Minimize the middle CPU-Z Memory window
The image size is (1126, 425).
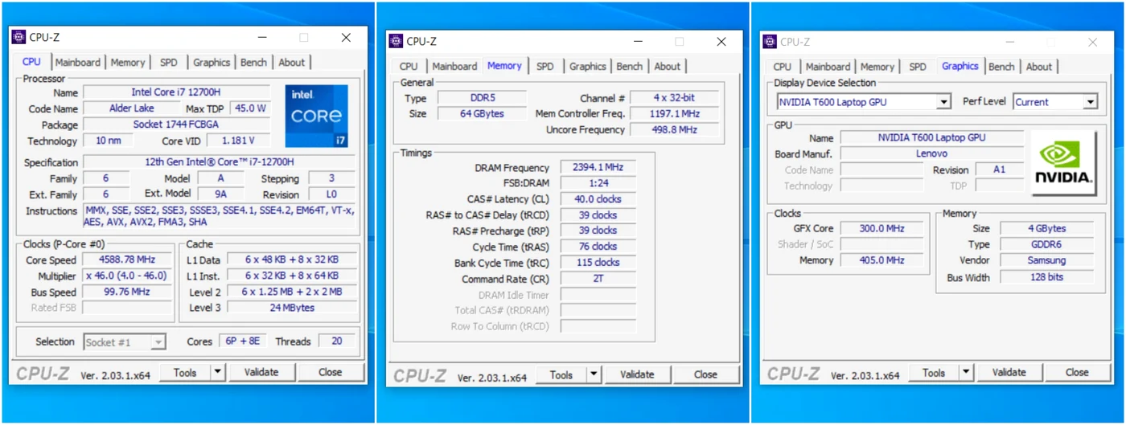[x=638, y=42]
